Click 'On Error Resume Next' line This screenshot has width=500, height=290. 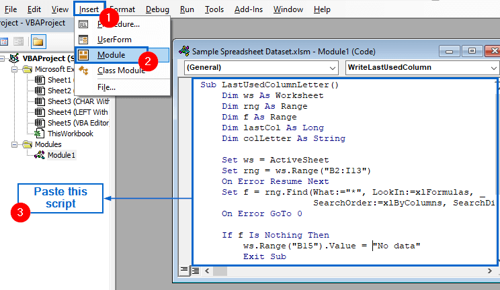point(275,182)
